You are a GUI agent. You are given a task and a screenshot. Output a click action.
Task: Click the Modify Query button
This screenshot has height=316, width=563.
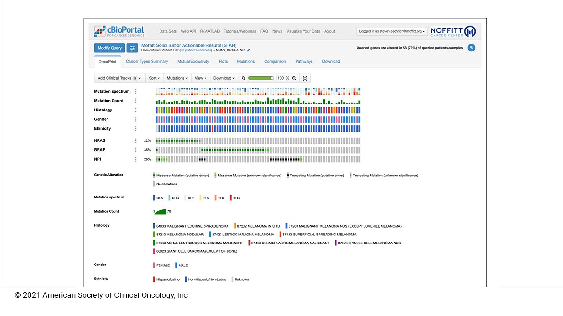pyautogui.click(x=109, y=48)
